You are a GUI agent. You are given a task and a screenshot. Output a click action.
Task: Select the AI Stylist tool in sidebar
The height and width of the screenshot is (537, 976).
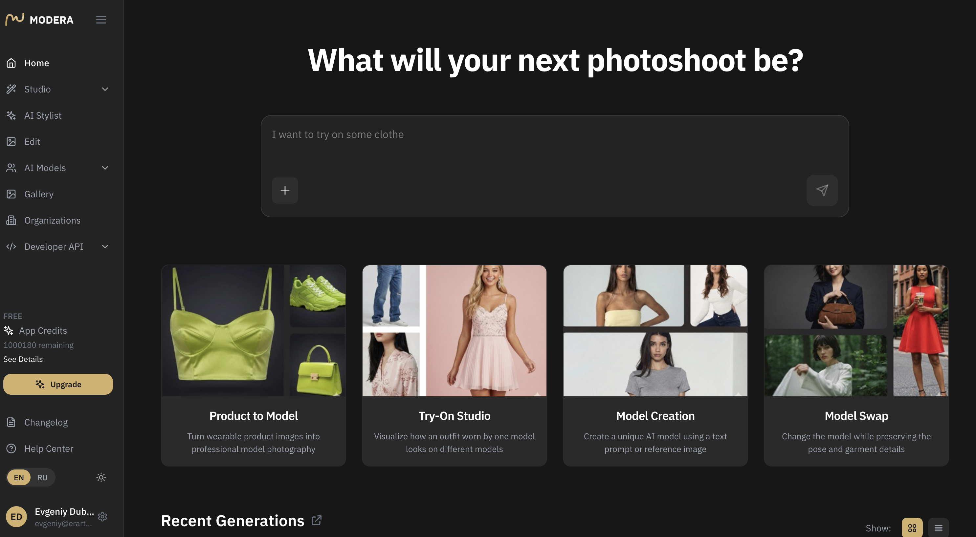pyautogui.click(x=43, y=115)
